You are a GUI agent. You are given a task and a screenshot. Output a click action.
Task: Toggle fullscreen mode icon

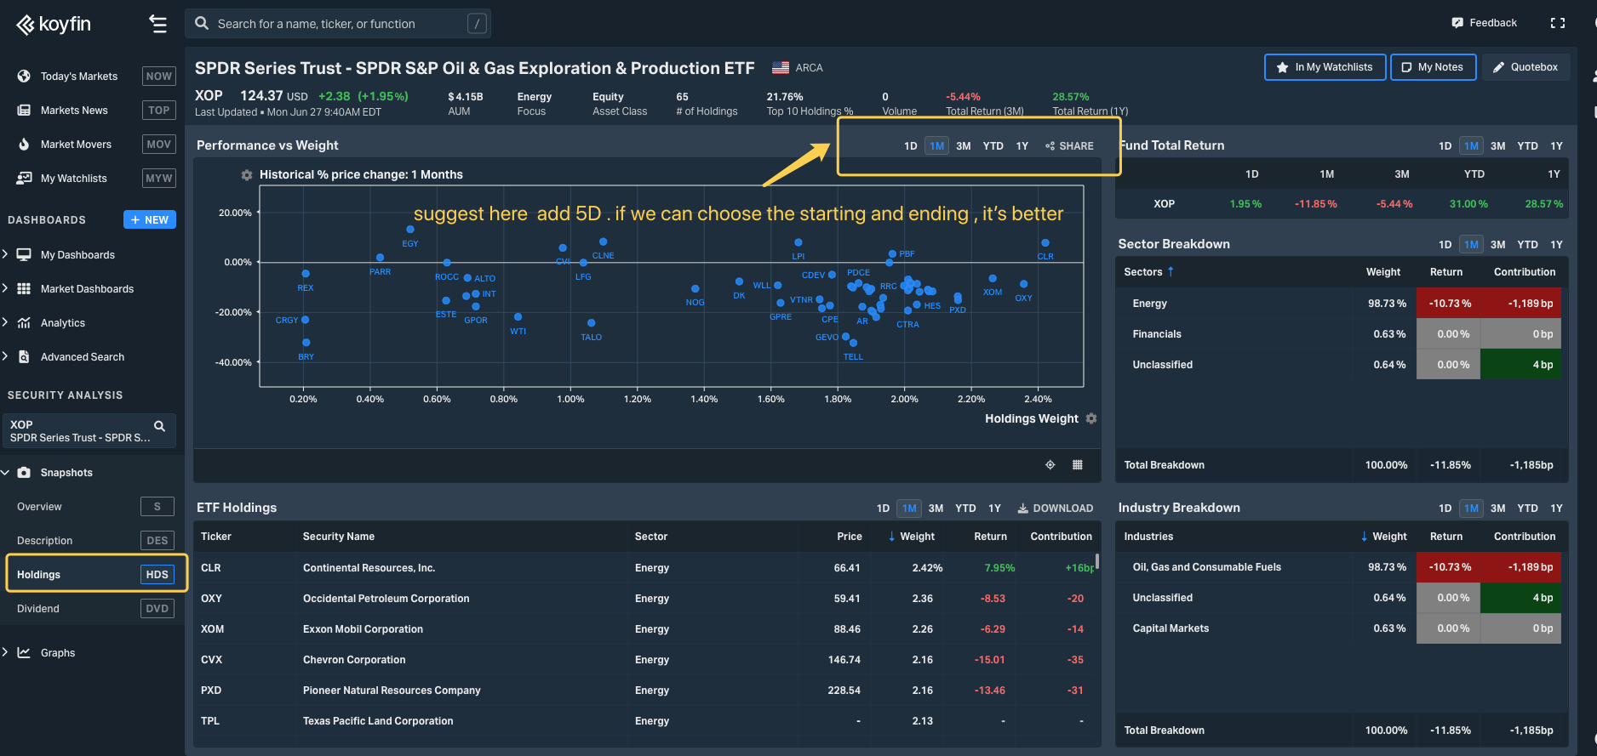1558,23
